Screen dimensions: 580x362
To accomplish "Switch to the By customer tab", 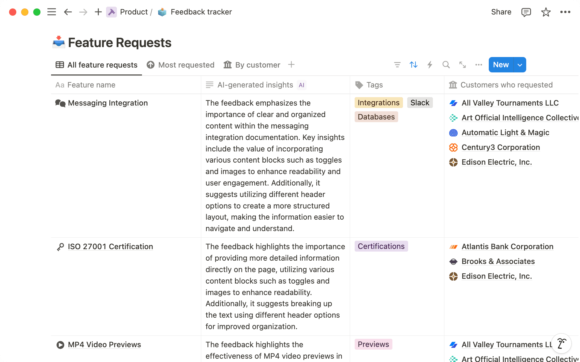I will click(257, 65).
